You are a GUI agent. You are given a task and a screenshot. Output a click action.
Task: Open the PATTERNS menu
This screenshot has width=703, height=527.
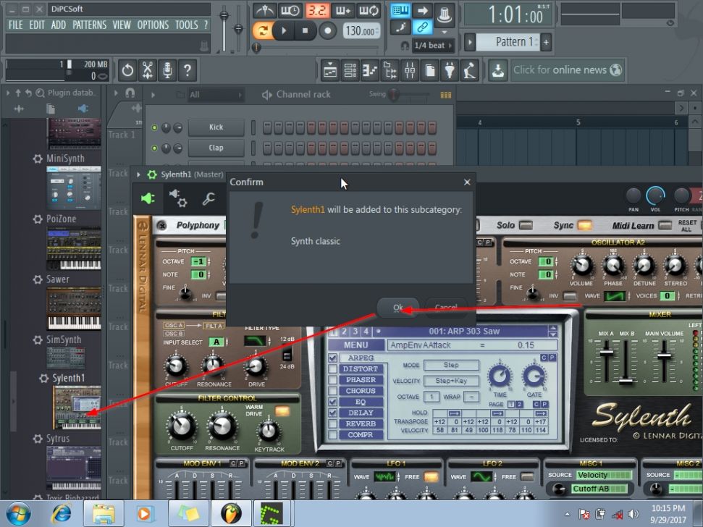(90, 25)
